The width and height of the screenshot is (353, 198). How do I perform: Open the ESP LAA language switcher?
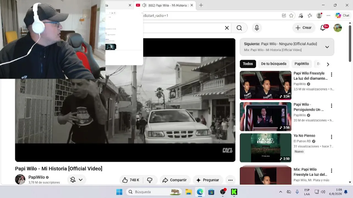[307, 192]
